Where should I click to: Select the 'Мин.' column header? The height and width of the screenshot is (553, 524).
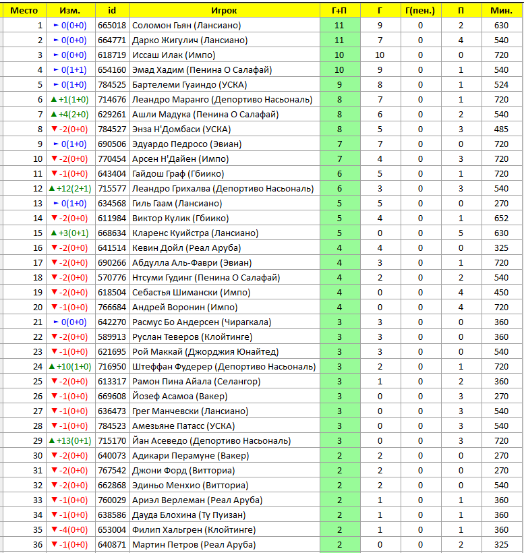502,11
